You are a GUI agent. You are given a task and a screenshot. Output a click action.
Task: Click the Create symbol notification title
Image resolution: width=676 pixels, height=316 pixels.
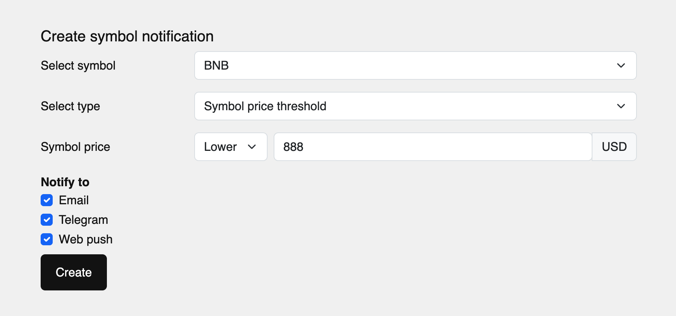[x=127, y=36]
